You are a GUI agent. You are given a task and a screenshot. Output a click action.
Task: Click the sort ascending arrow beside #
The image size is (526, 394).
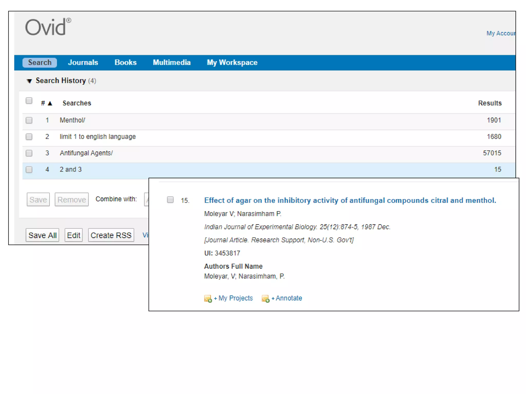(x=50, y=103)
